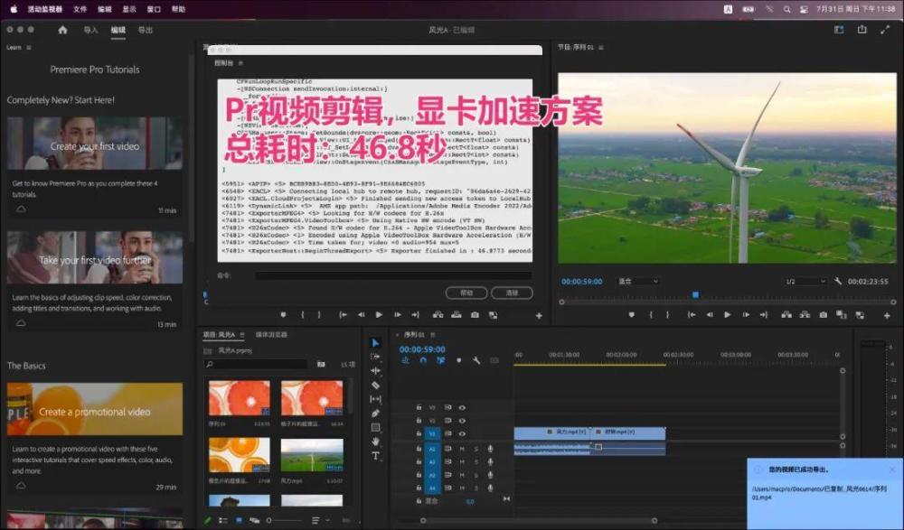Open the zoom level dropdown in Program monitor
904x530 pixels.
[638, 282]
